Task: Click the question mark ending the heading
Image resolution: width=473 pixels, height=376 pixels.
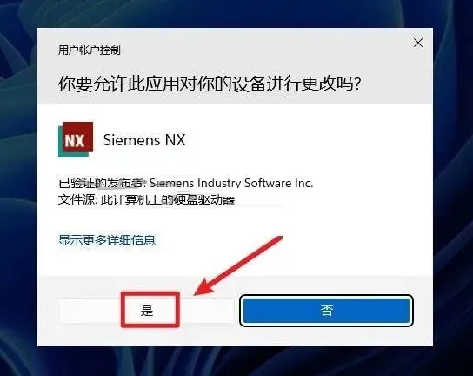Action: [357, 84]
